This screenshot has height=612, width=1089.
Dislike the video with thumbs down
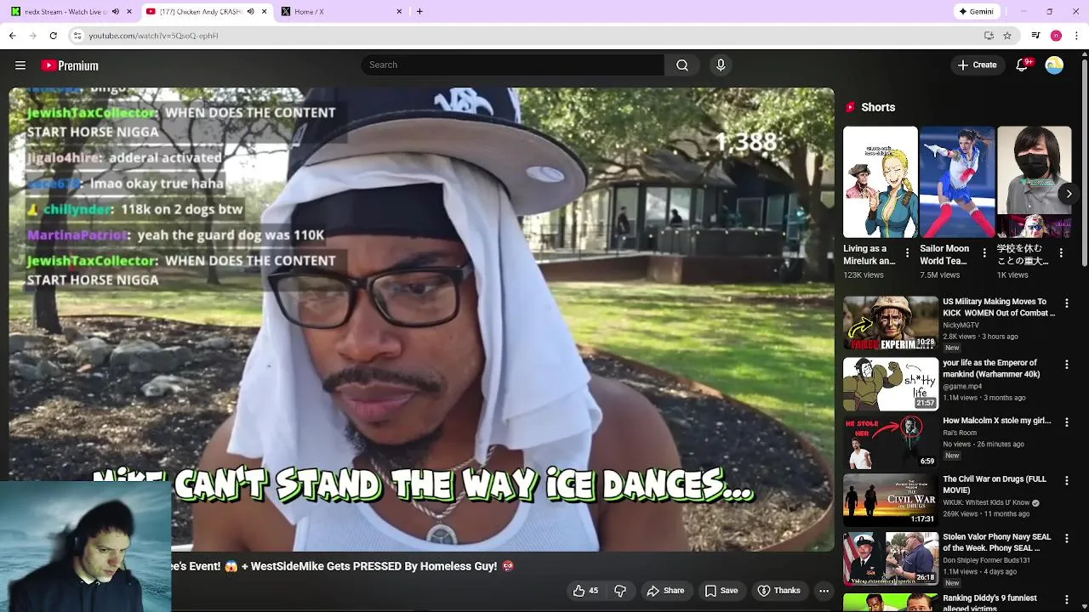pos(620,591)
